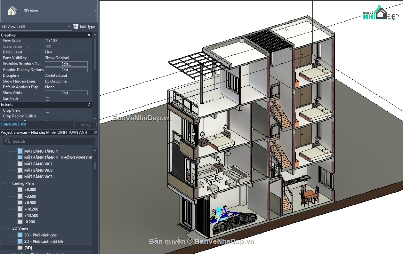Collapse the Ceiling Plans tree node

click(8, 183)
